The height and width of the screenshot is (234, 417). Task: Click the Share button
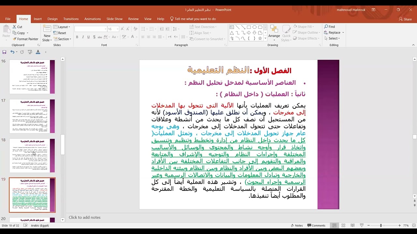pyautogui.click(x=405, y=19)
